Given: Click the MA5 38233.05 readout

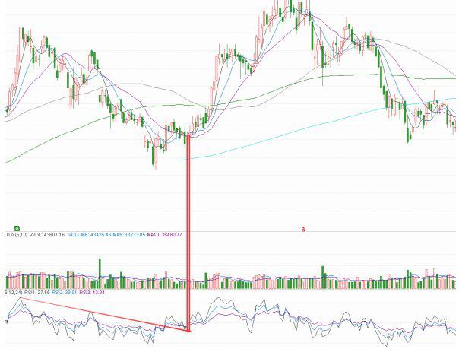Looking at the screenshot, I should [129, 236].
